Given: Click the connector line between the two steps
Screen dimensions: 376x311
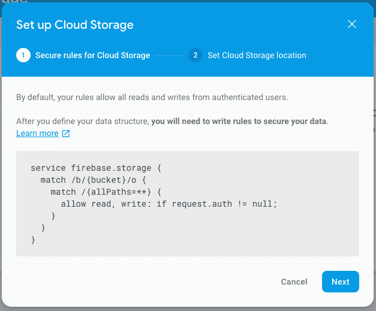Looking at the screenshot, I should 169,56.
